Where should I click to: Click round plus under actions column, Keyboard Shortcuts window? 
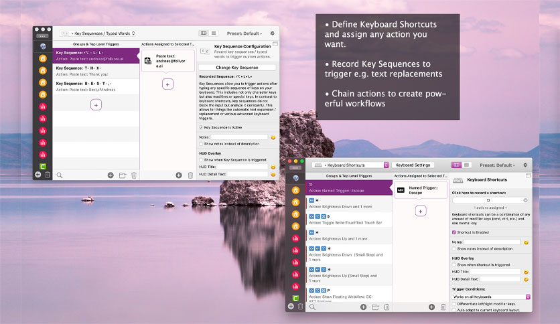pos(432,307)
